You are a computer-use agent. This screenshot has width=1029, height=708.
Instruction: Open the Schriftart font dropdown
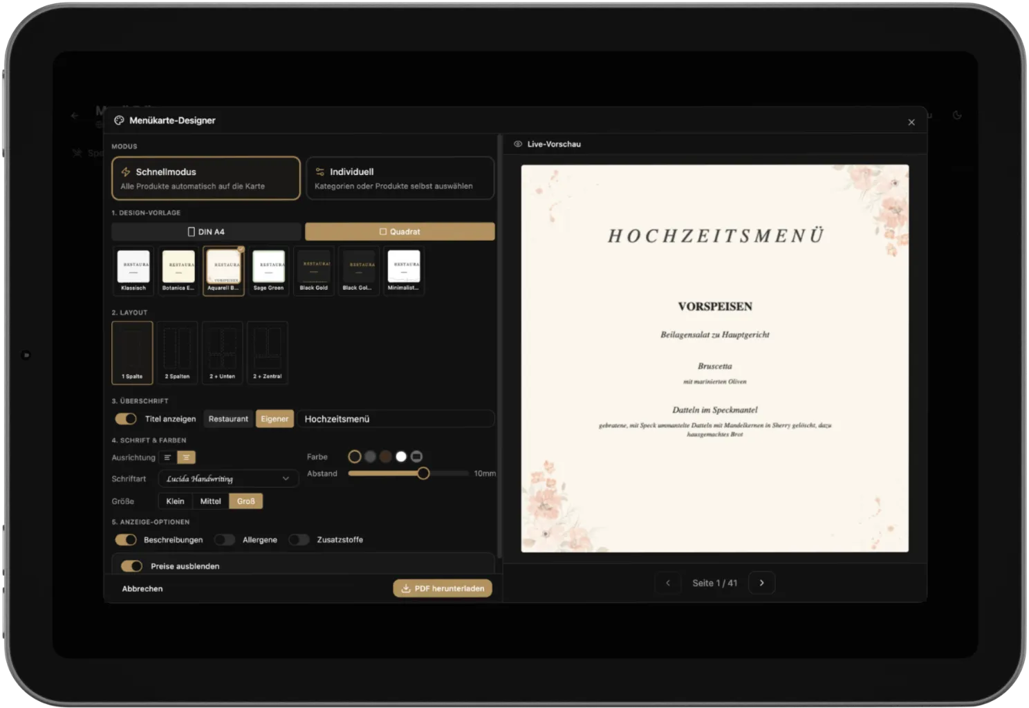pyautogui.click(x=228, y=478)
